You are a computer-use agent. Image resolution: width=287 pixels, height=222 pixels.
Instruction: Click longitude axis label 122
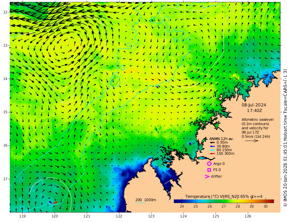pos(119,216)
